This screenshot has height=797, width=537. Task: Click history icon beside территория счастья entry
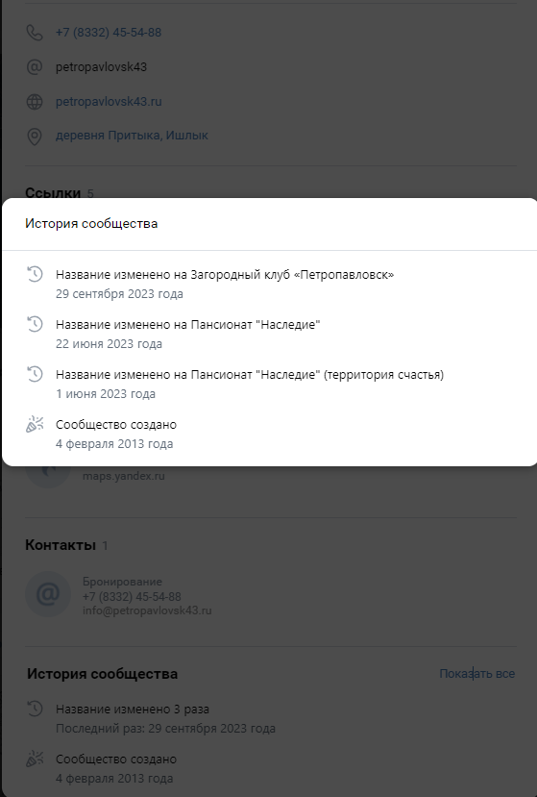pyautogui.click(x=35, y=374)
